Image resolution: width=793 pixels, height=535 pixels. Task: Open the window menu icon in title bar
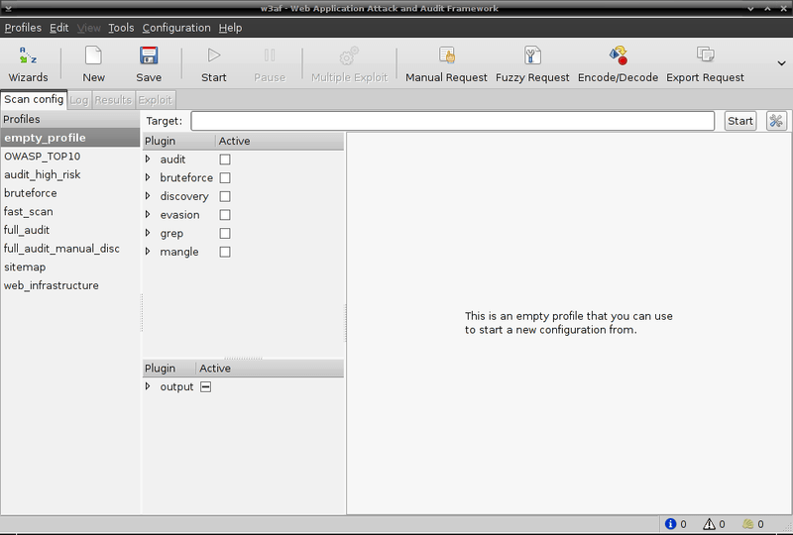click(x=8, y=8)
